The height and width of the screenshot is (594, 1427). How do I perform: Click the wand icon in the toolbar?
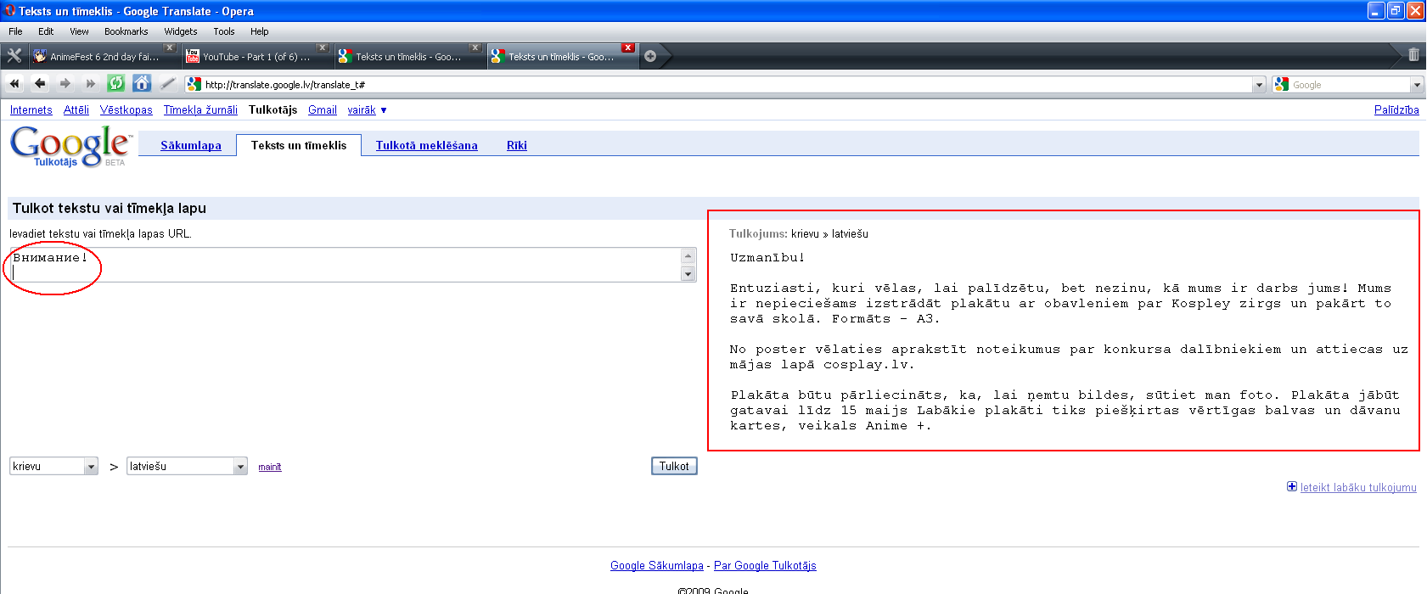[x=167, y=83]
